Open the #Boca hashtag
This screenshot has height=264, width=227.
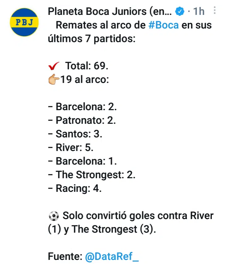point(163,25)
